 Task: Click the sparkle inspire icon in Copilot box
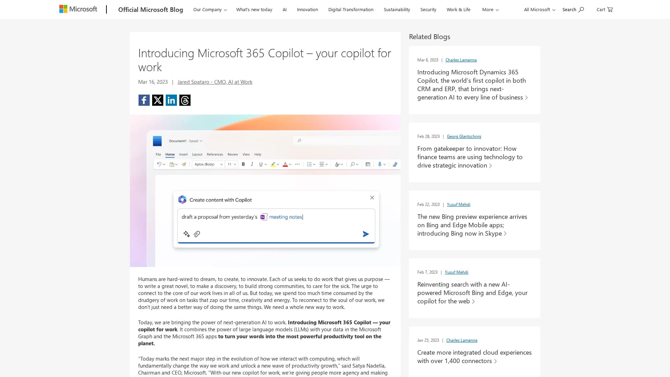(187, 234)
